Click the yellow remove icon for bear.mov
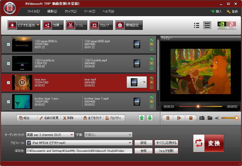 [152, 82]
